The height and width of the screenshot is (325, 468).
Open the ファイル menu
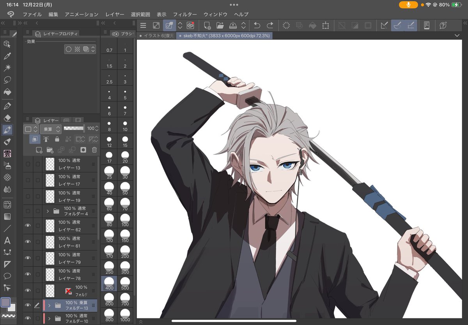coord(32,14)
